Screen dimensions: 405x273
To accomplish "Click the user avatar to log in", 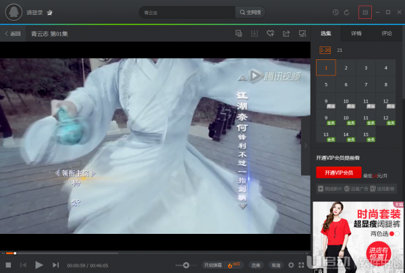I will click(x=13, y=12).
